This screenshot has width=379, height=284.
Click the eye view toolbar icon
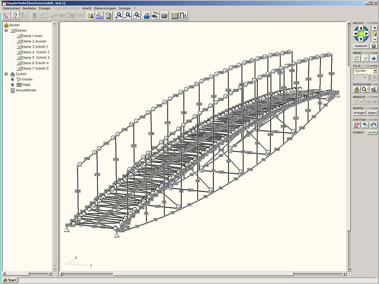click(x=156, y=16)
